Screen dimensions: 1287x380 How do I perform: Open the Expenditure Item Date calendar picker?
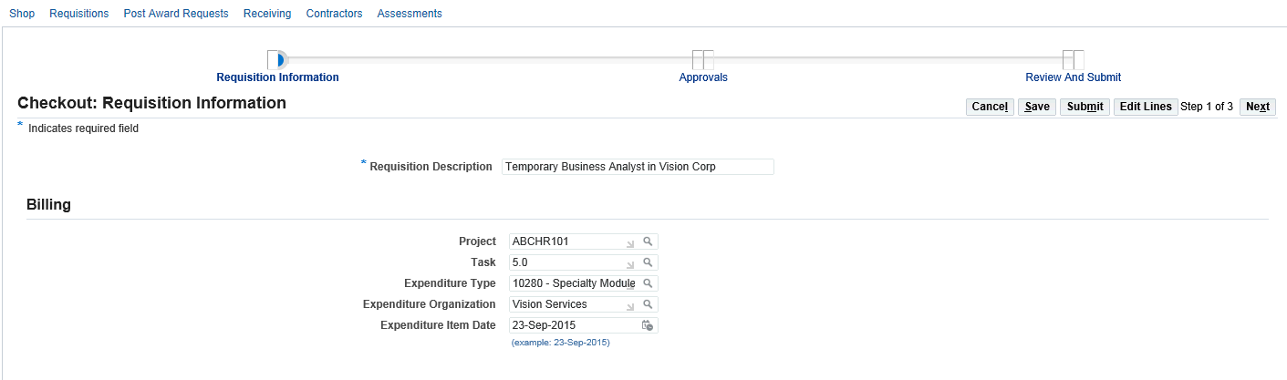648,325
